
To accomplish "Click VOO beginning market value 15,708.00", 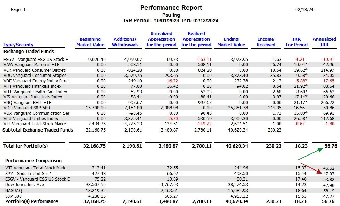I will point(96,108).
